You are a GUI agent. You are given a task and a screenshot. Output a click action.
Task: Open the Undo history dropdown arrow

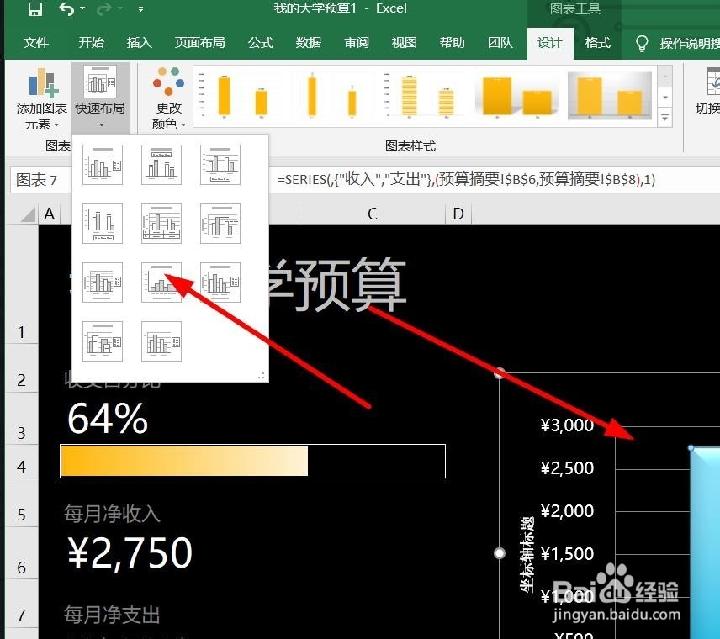[82, 8]
